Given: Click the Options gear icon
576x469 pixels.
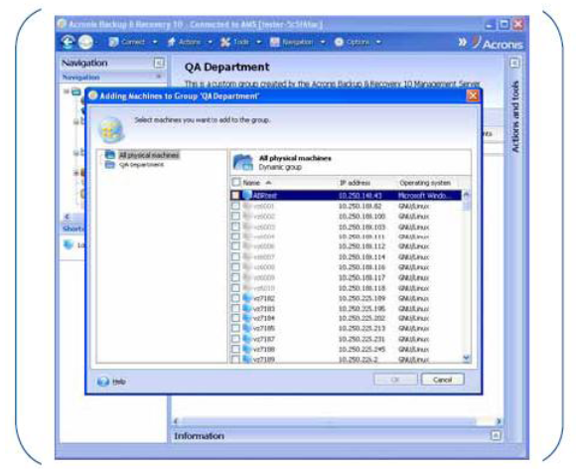Looking at the screenshot, I should 339,43.
